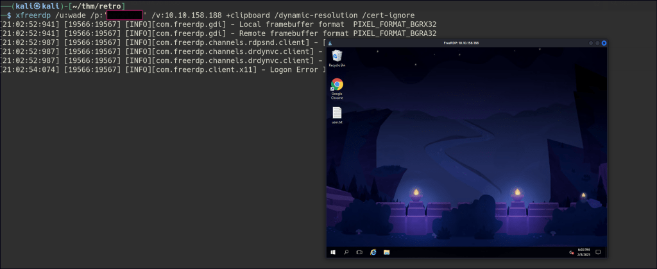Close the FreeRDP remote session window

coord(604,42)
